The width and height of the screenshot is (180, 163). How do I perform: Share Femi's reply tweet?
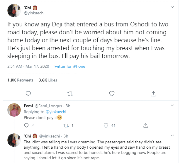click(145, 125)
